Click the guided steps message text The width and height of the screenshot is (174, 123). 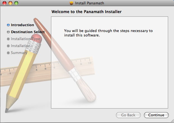click(x=108, y=33)
